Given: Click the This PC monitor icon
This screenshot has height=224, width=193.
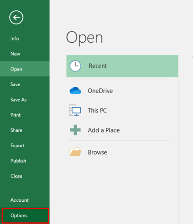Looking at the screenshot, I should coord(75,110).
